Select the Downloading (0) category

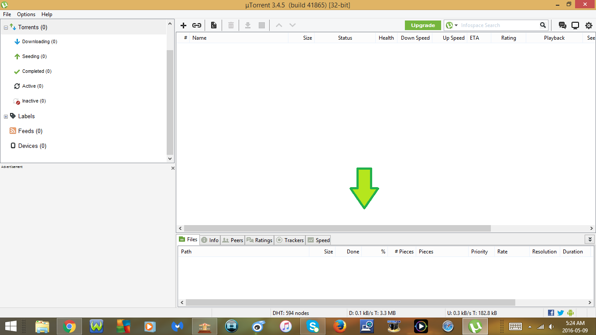tap(40, 42)
